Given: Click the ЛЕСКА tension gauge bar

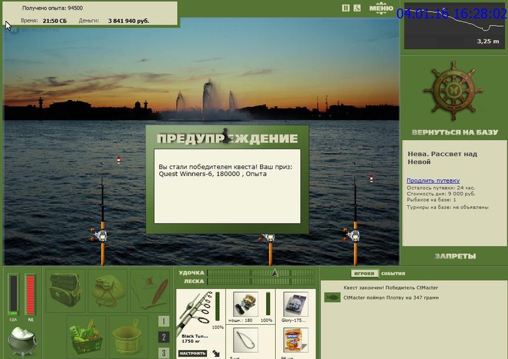Looking at the screenshot, I should (261, 281).
